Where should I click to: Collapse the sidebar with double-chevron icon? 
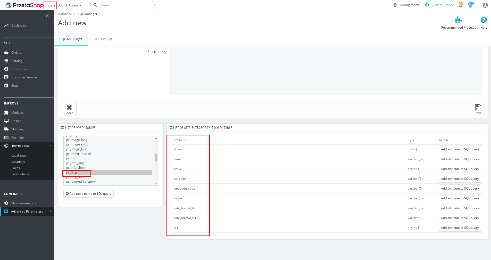[x=47, y=16]
